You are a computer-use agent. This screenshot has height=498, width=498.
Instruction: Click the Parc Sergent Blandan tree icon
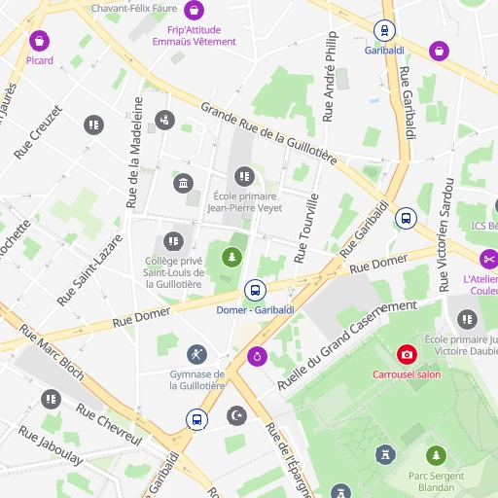tap(436, 455)
